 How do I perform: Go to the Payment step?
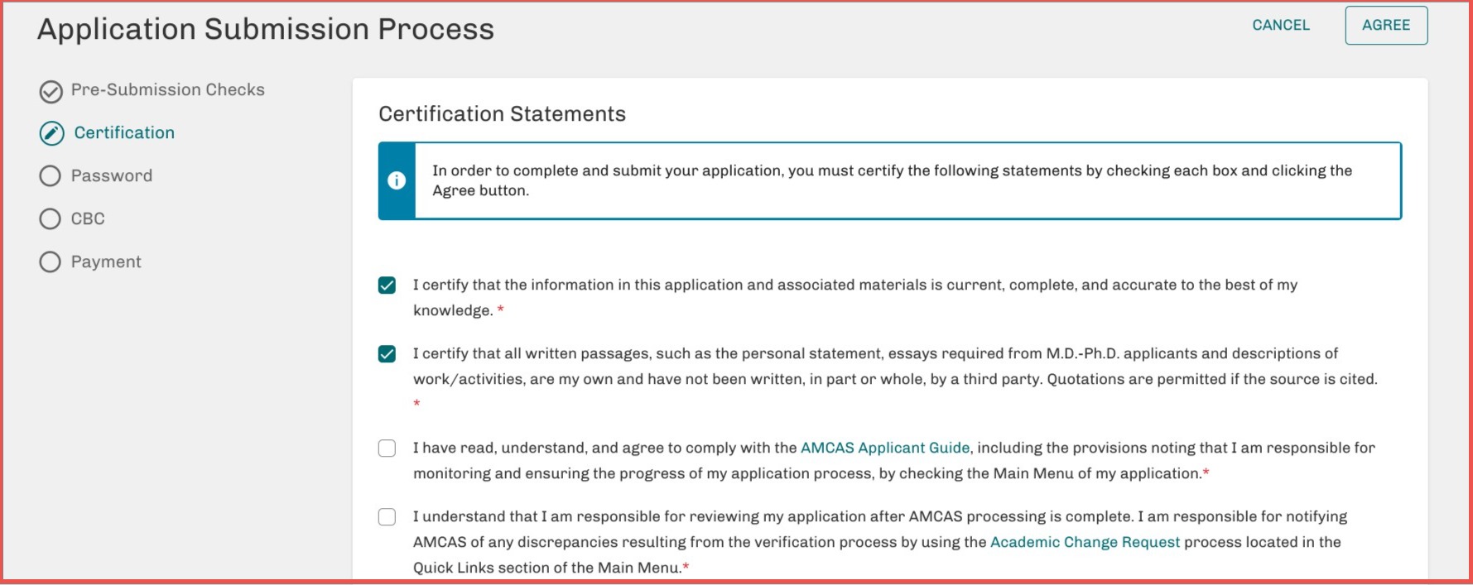click(x=106, y=261)
